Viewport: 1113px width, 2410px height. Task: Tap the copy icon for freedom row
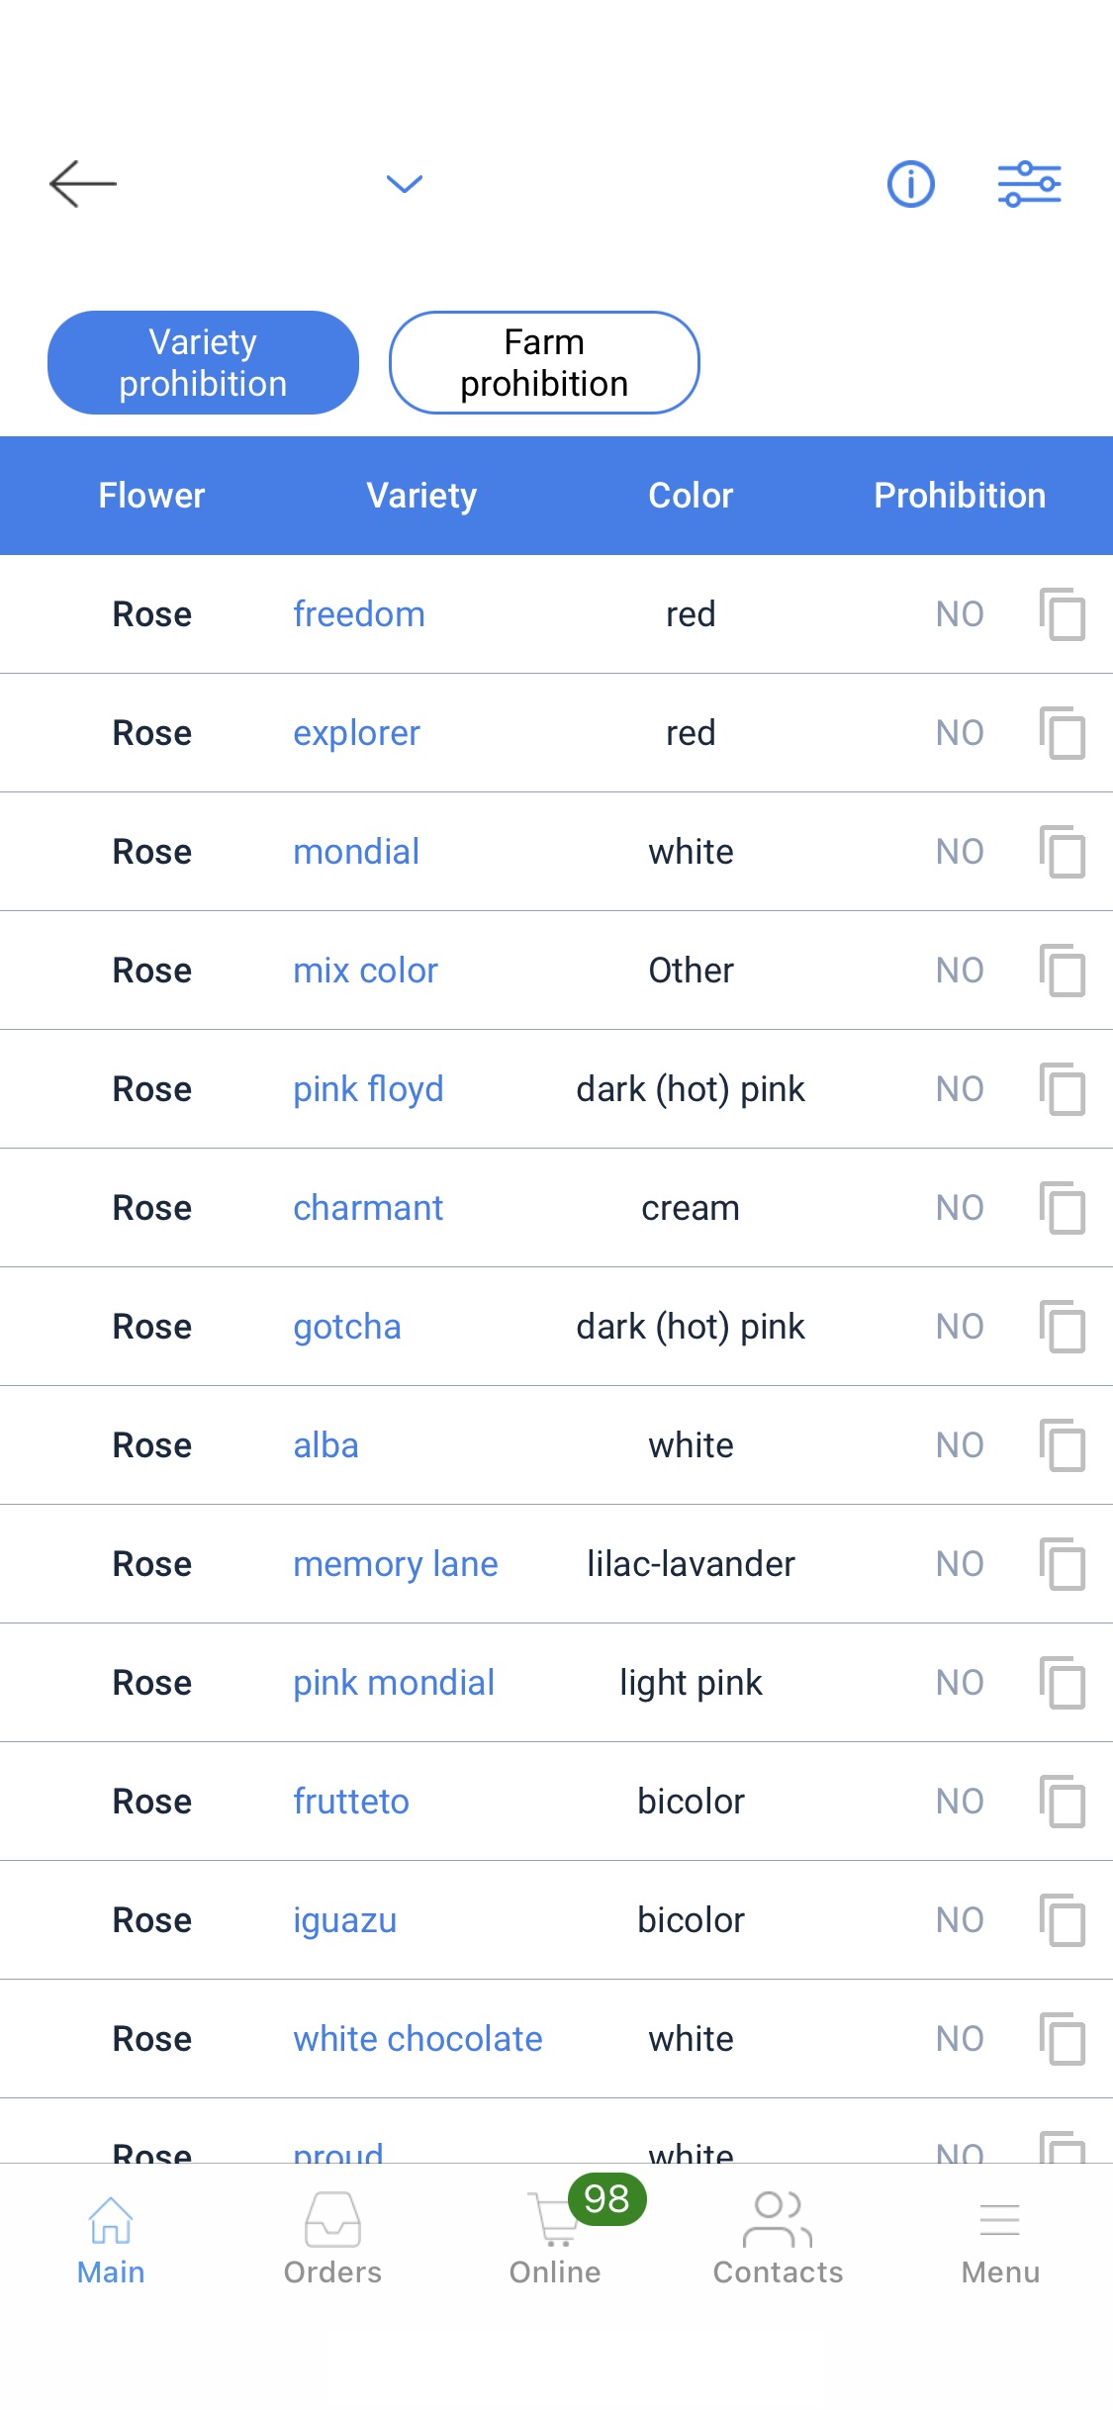point(1062,614)
